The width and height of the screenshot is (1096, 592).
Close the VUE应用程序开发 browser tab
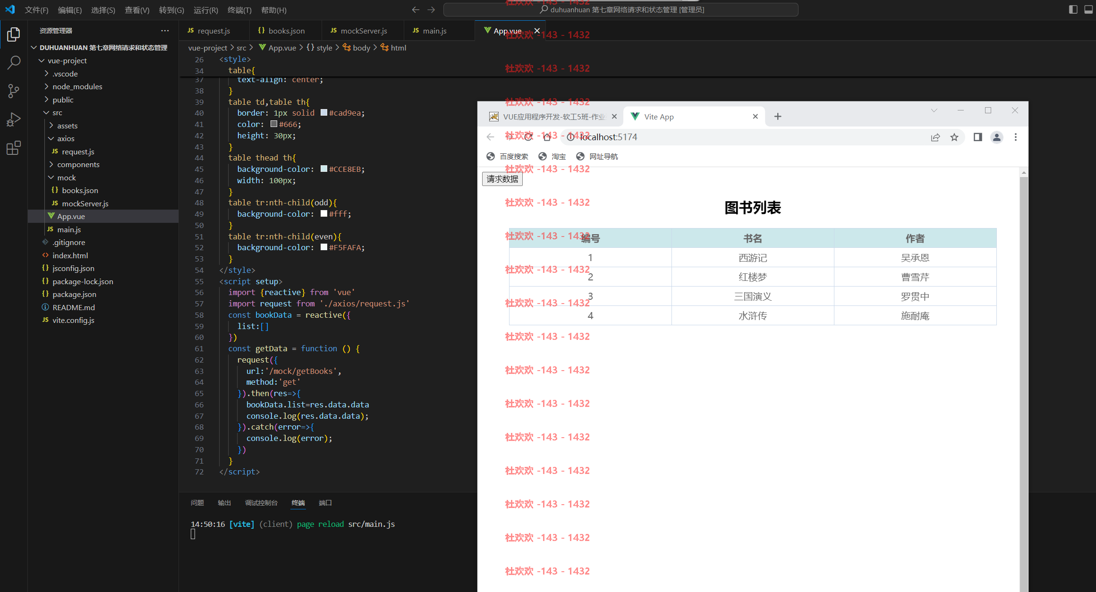(614, 117)
